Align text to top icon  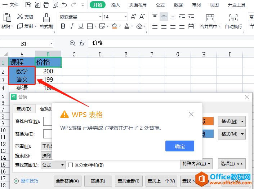(155, 17)
